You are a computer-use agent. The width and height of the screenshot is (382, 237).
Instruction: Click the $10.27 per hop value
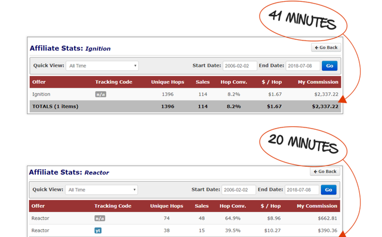pos(272,230)
